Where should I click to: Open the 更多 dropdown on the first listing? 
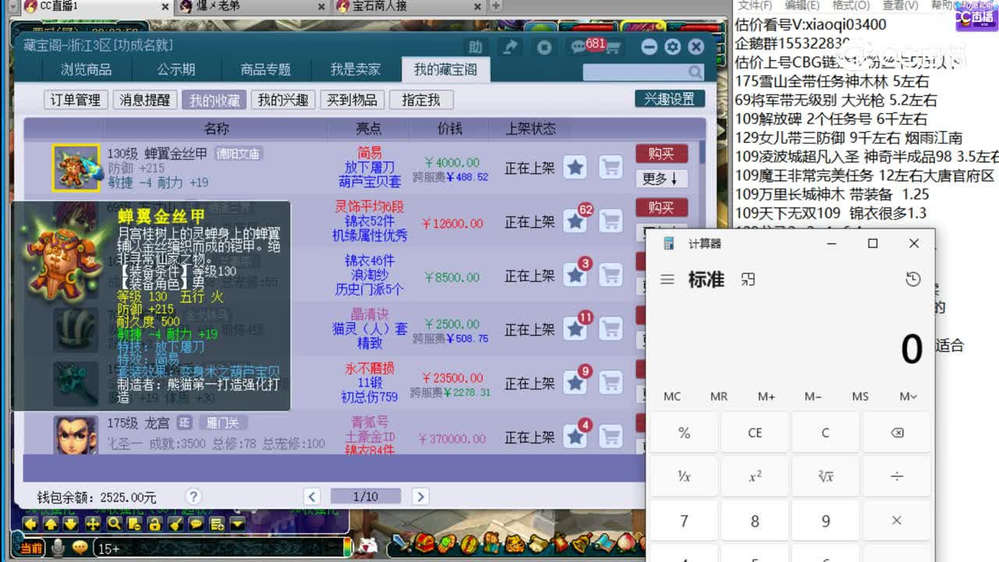point(661,180)
